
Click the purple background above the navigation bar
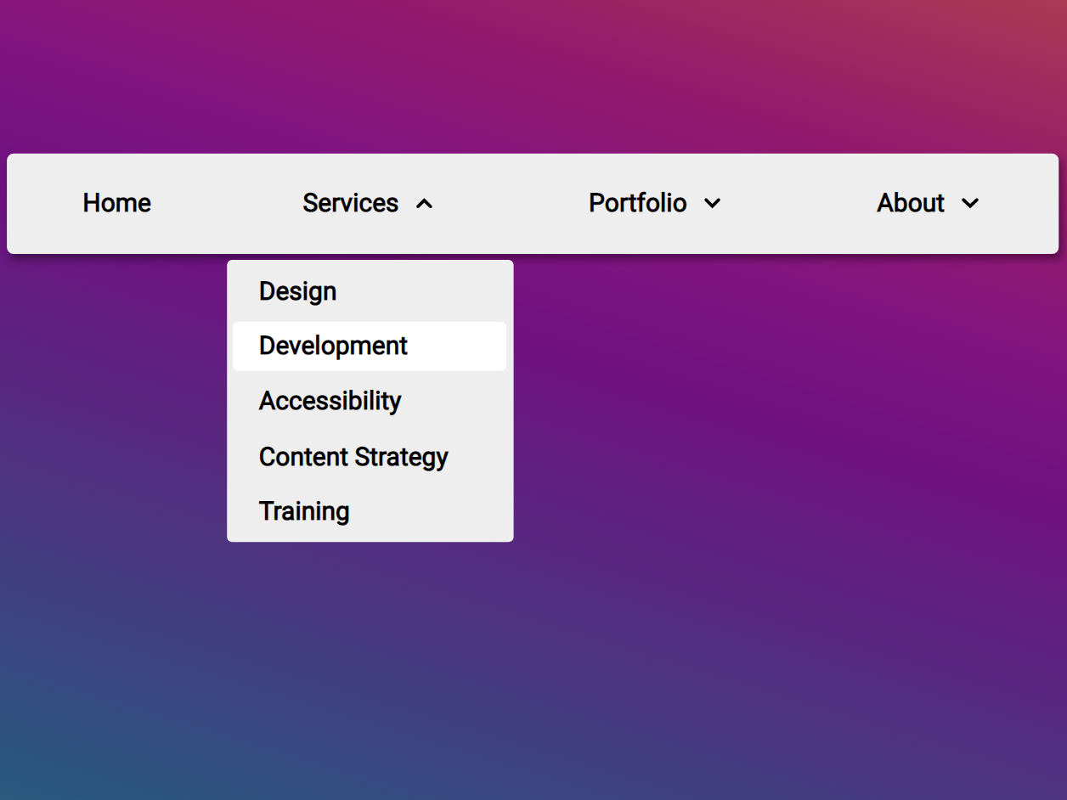[x=533, y=76]
